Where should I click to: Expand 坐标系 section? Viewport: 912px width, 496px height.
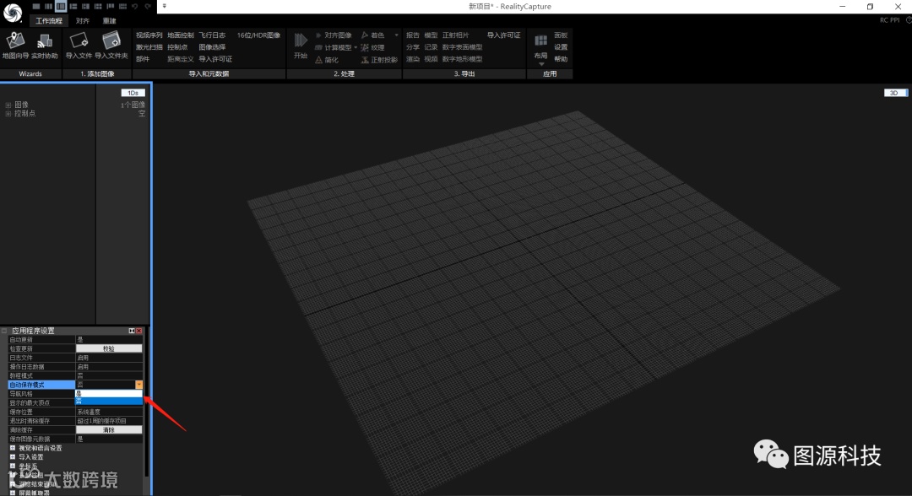[13, 466]
